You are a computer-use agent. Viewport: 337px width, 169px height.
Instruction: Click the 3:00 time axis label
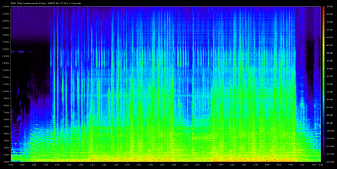(x=220, y=165)
